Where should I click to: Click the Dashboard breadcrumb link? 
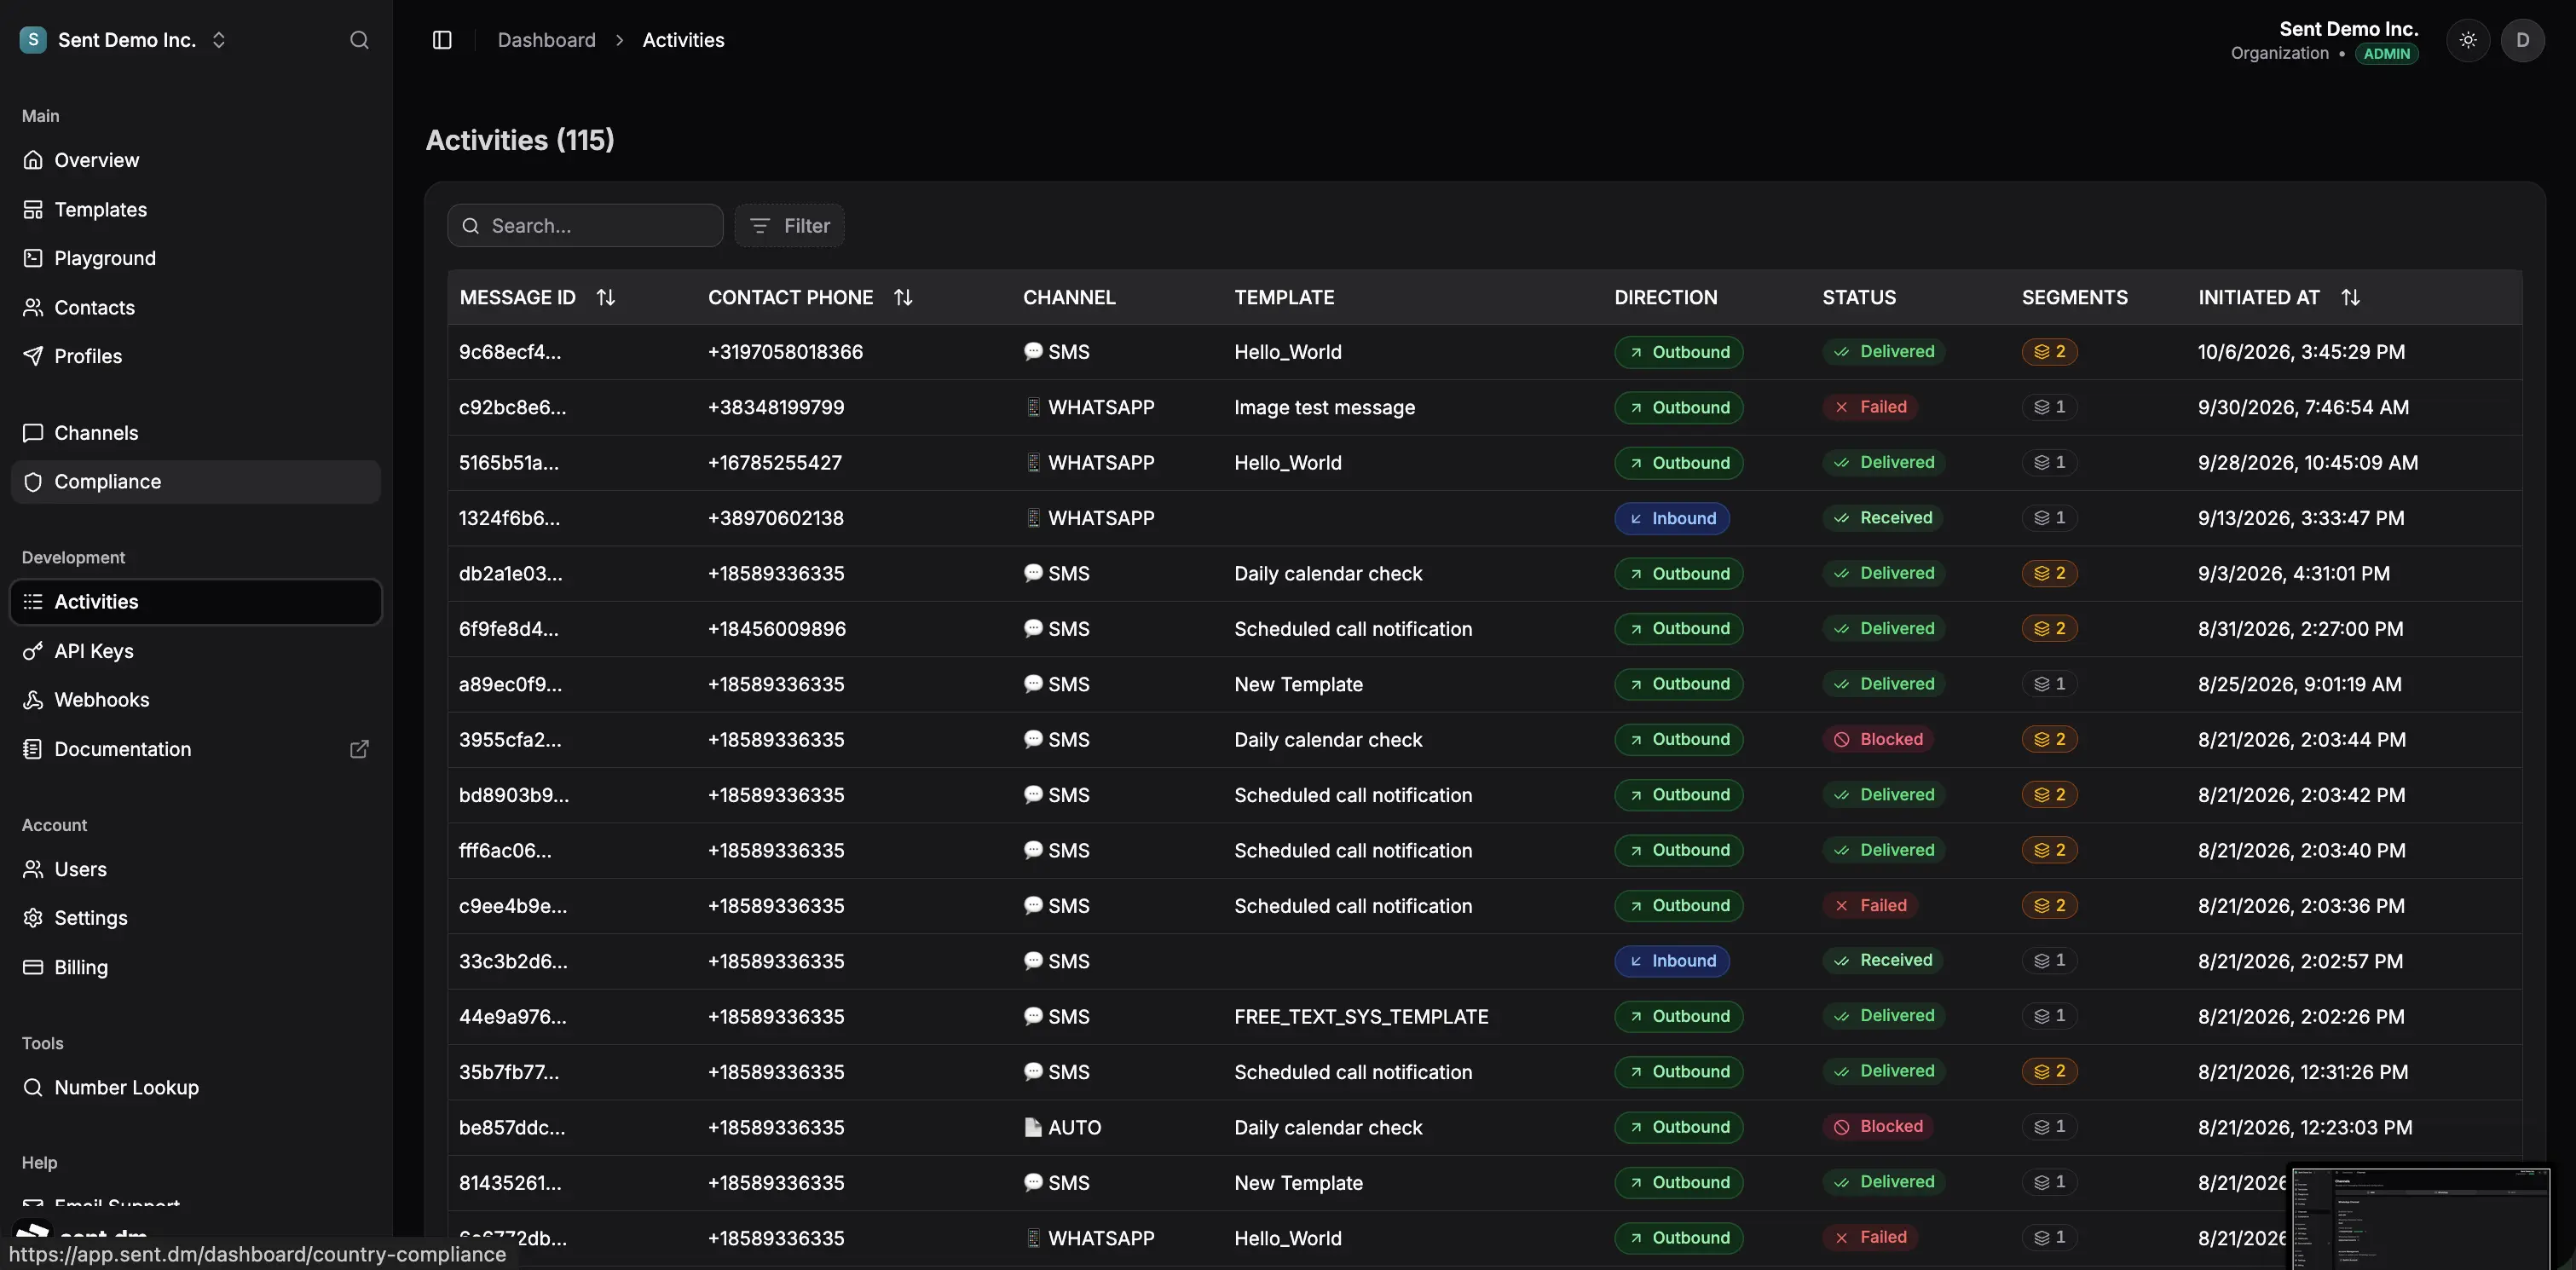[x=546, y=40]
